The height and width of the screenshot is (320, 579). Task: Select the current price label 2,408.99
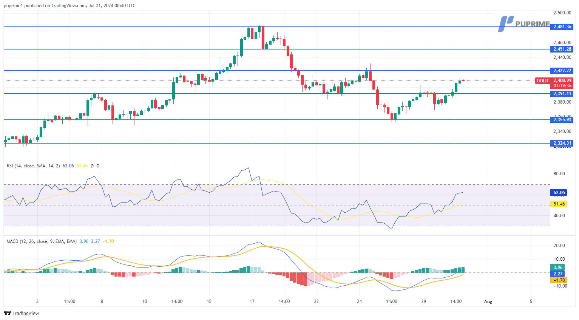click(562, 80)
